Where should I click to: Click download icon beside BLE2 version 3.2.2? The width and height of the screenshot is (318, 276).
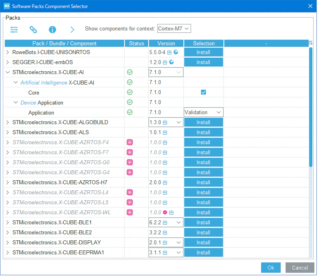tap(165, 233)
